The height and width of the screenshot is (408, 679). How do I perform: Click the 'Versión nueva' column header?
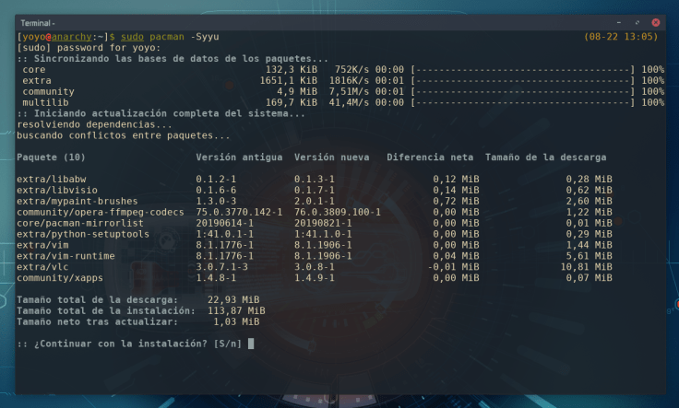[x=331, y=157]
